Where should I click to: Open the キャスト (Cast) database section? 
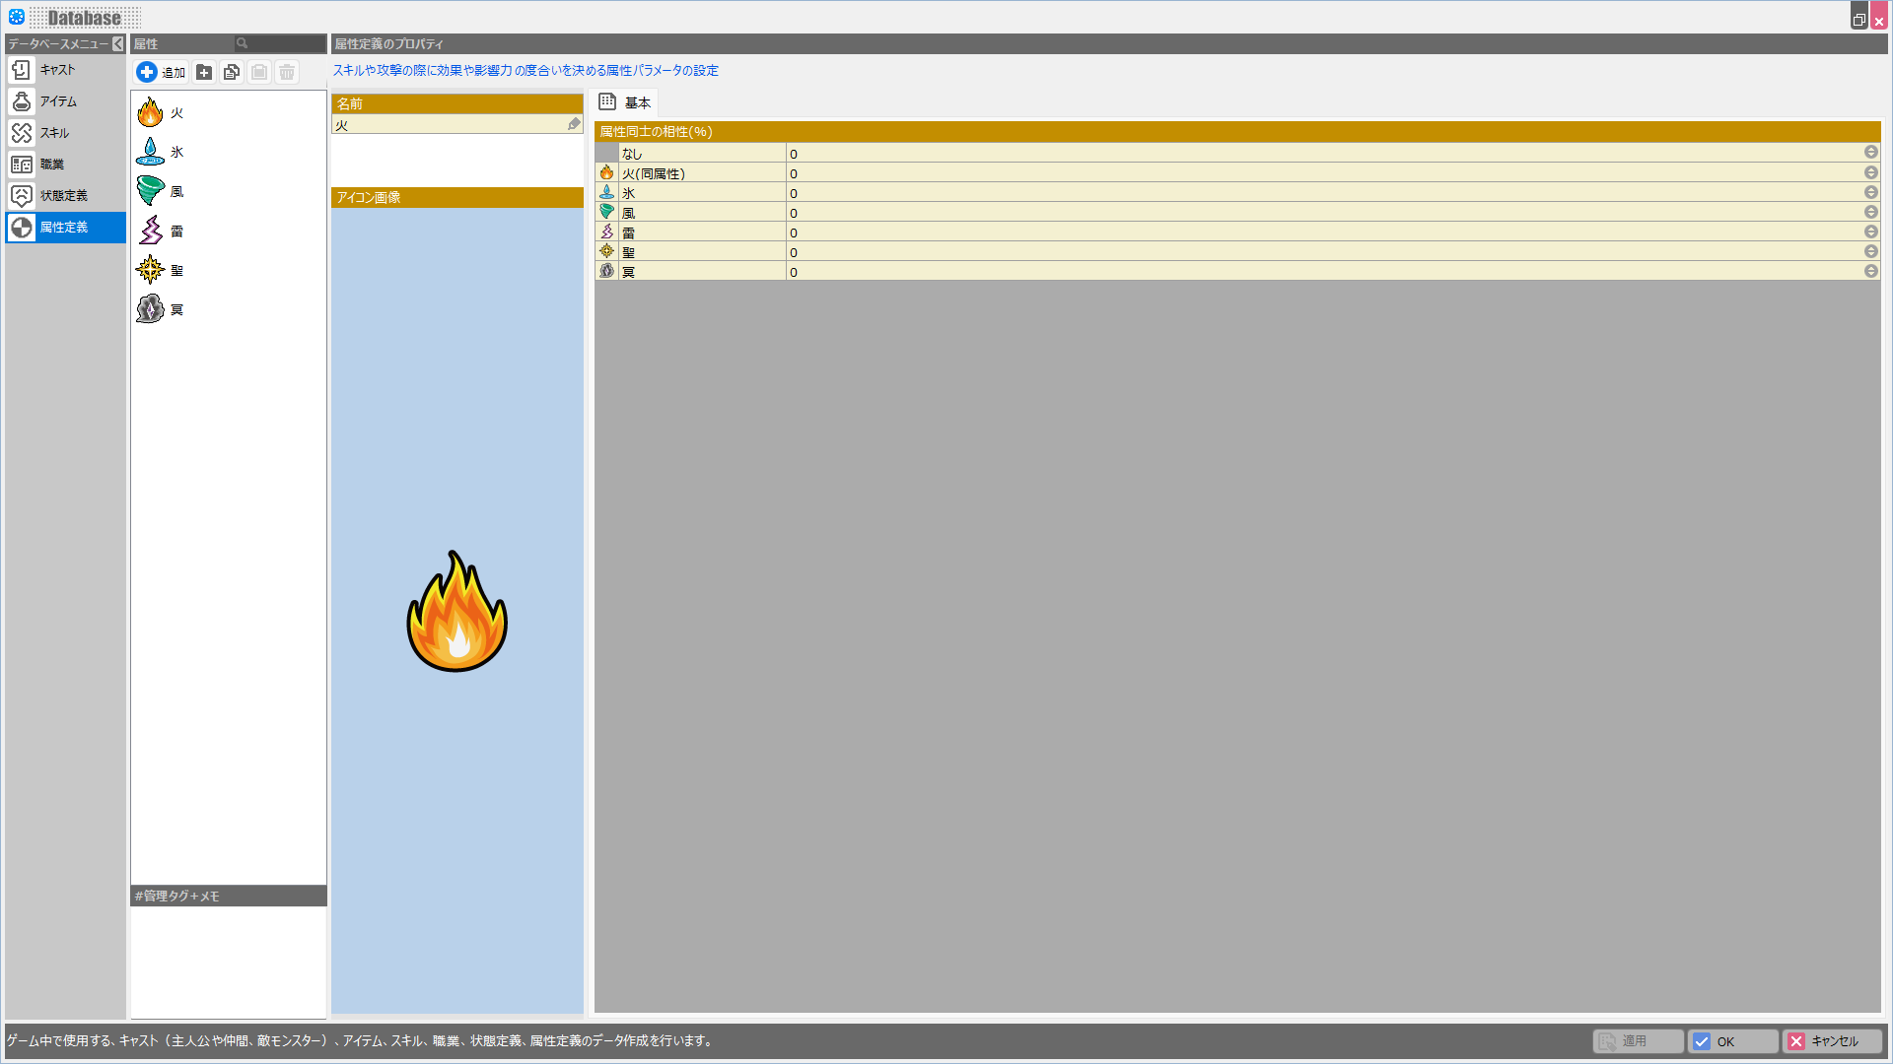(x=57, y=70)
